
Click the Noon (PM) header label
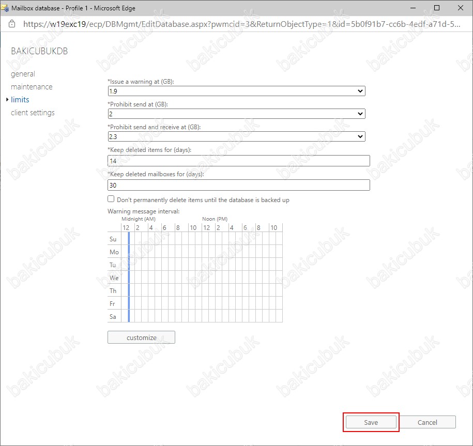[215, 219]
